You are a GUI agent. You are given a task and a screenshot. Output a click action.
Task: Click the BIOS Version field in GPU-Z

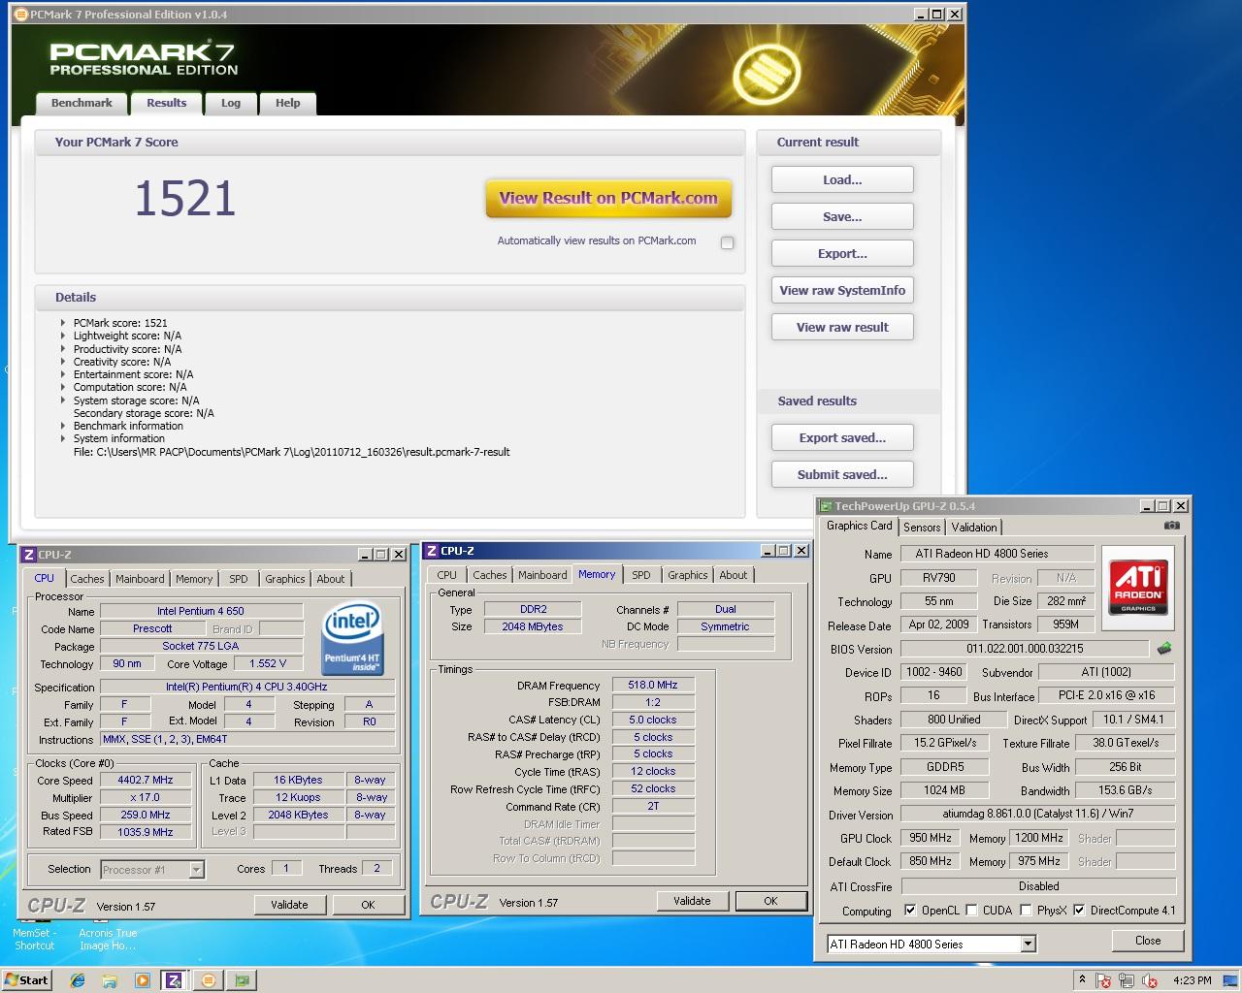pos(1026,649)
